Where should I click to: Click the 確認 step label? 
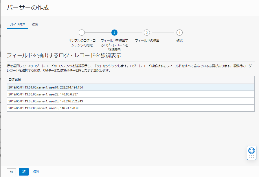point(179,41)
